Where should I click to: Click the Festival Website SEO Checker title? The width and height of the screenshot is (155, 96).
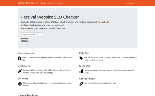(50, 17)
